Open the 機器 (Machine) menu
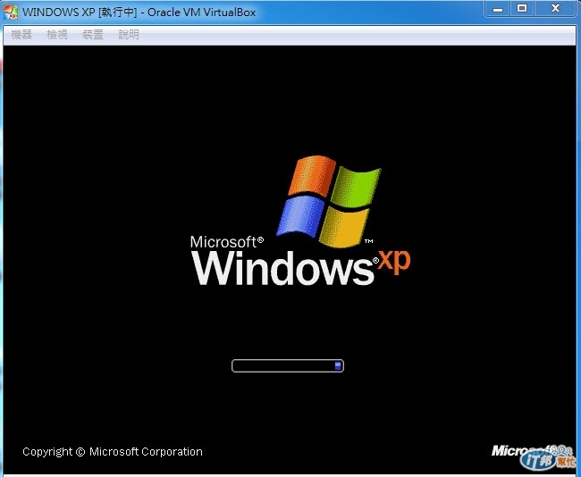Screen dimensions: 581x477 (x=21, y=35)
